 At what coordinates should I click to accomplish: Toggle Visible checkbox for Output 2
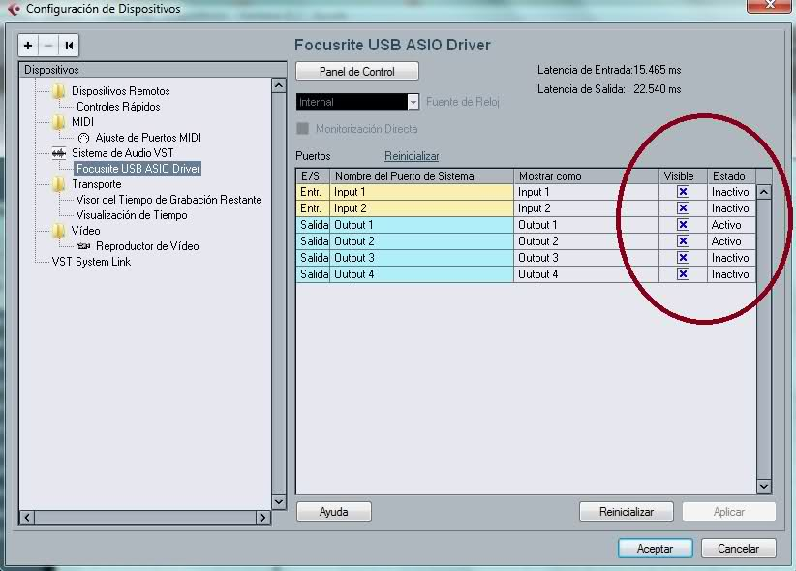(683, 241)
